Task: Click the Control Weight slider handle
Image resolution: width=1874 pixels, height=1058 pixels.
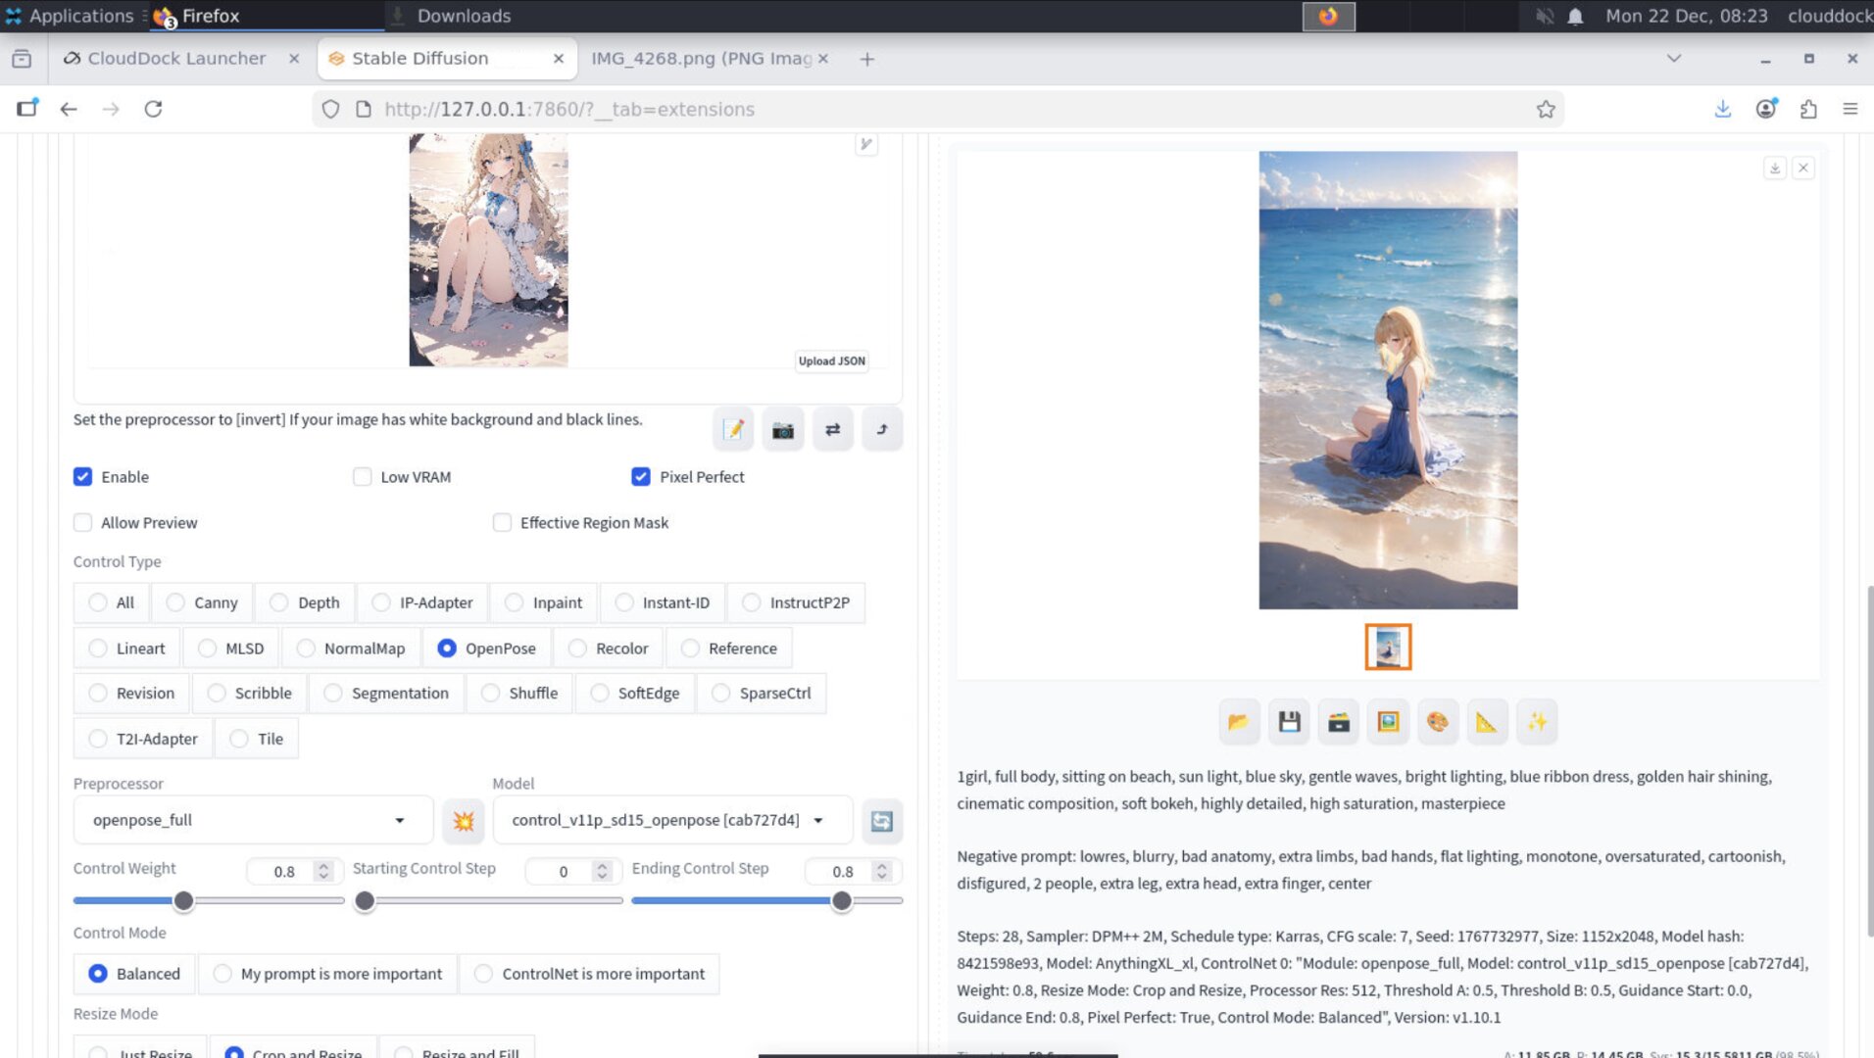Action: tap(183, 901)
